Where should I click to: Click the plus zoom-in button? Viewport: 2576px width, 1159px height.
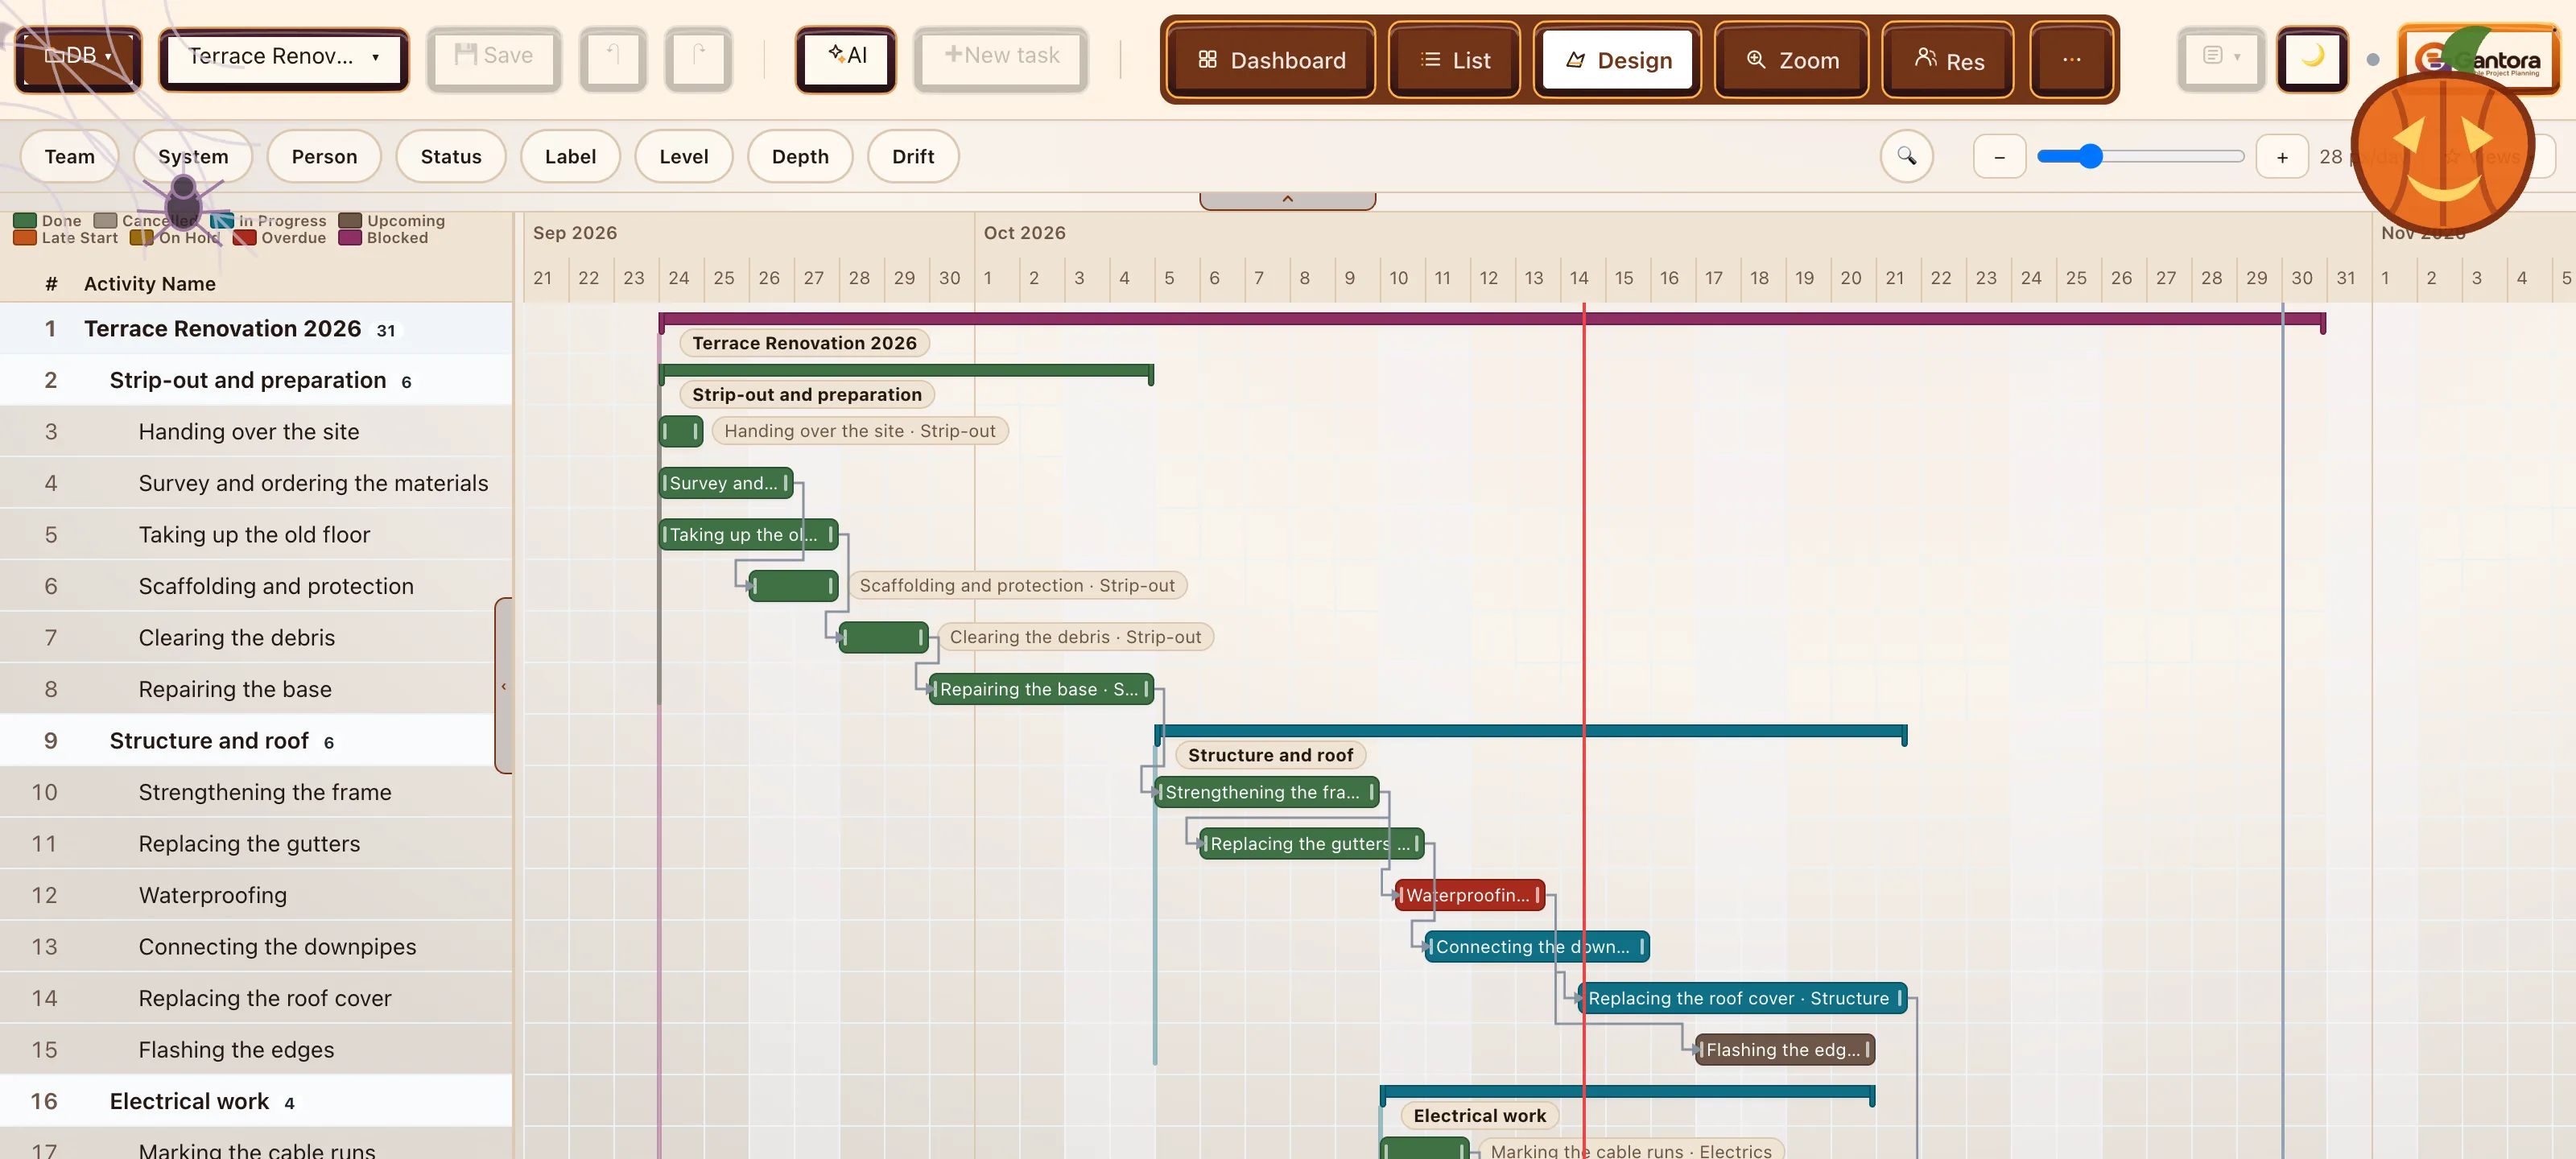click(2282, 157)
